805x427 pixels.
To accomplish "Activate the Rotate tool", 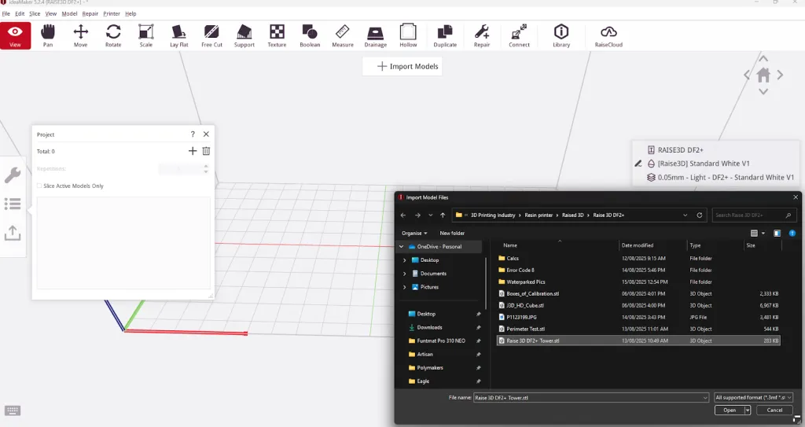I will [x=113, y=35].
